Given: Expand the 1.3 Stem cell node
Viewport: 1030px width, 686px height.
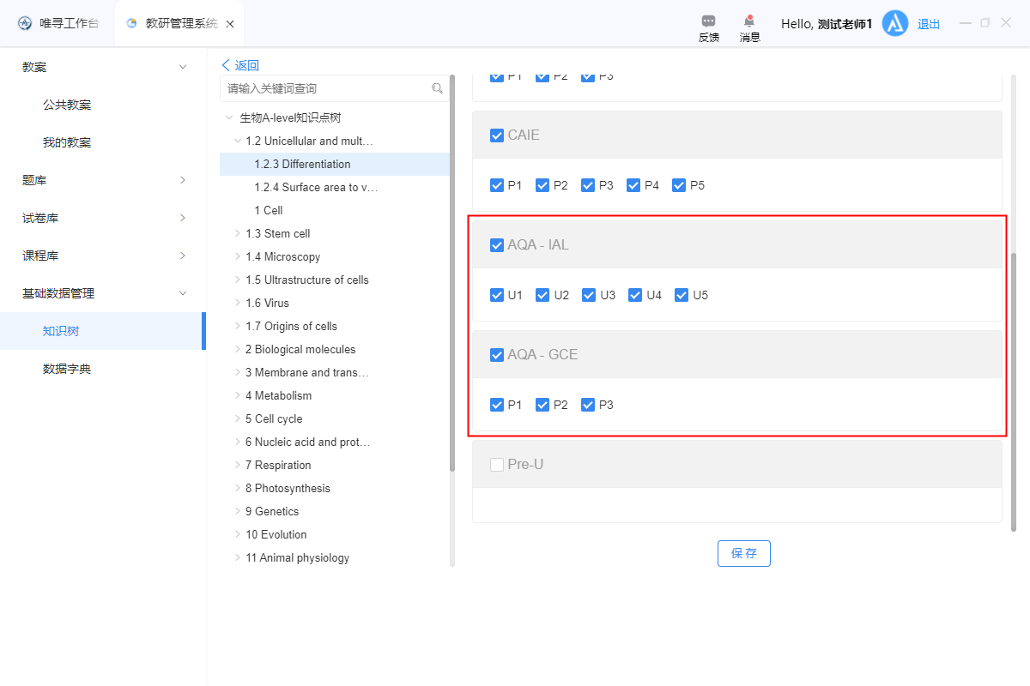Looking at the screenshot, I should point(238,233).
